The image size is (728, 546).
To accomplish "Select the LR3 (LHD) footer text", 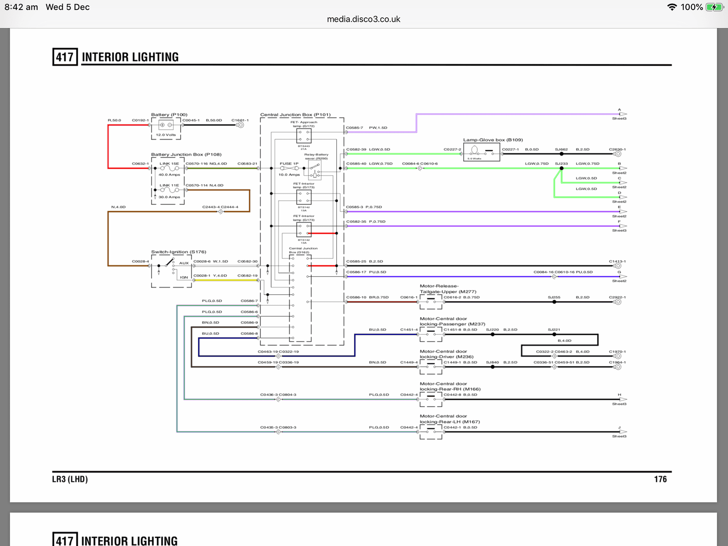I will point(70,479).
